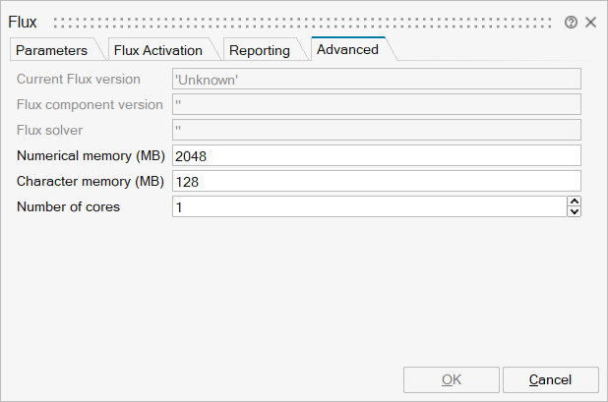This screenshot has width=608, height=402.
Task: Click the Character memory (MB) label
Action: tap(91, 181)
